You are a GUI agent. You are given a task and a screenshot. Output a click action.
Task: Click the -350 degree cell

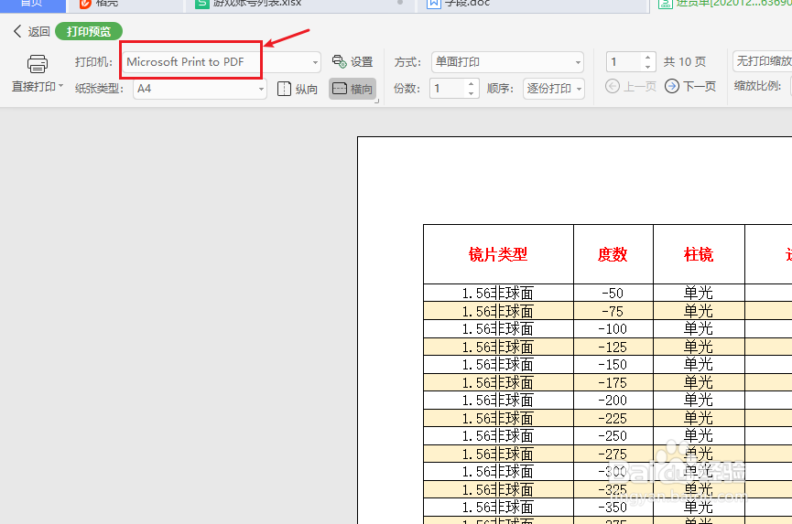pos(613,508)
